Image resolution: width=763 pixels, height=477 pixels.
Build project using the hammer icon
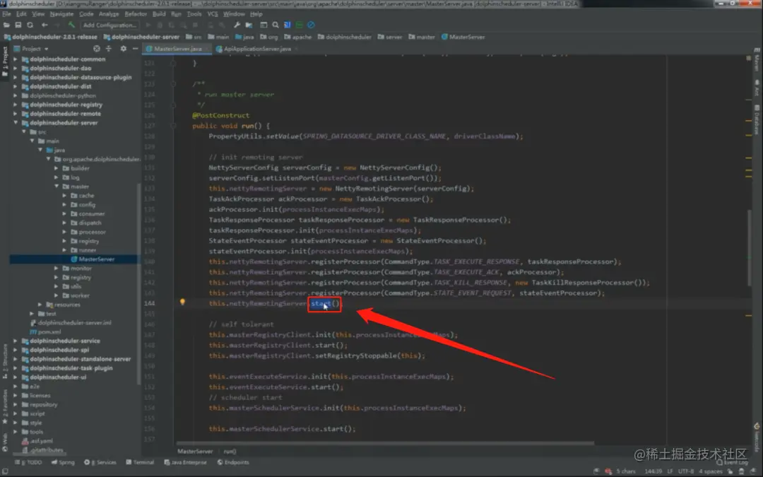(x=71, y=25)
